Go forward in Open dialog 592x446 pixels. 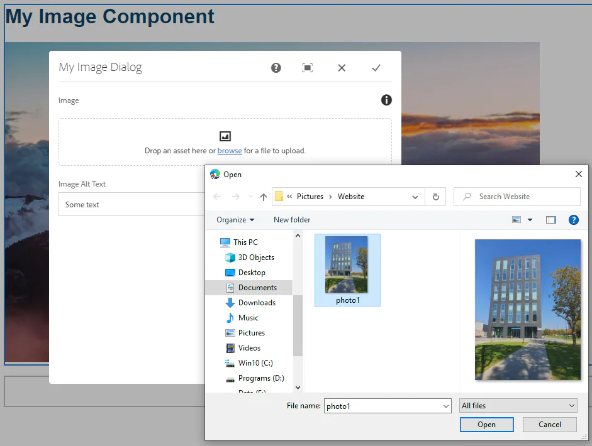tap(235, 197)
